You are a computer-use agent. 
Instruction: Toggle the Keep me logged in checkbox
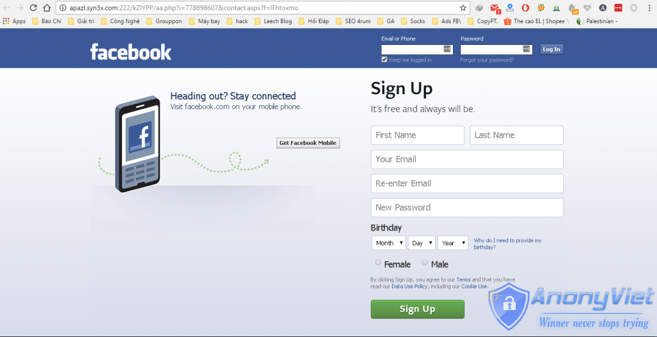click(384, 60)
